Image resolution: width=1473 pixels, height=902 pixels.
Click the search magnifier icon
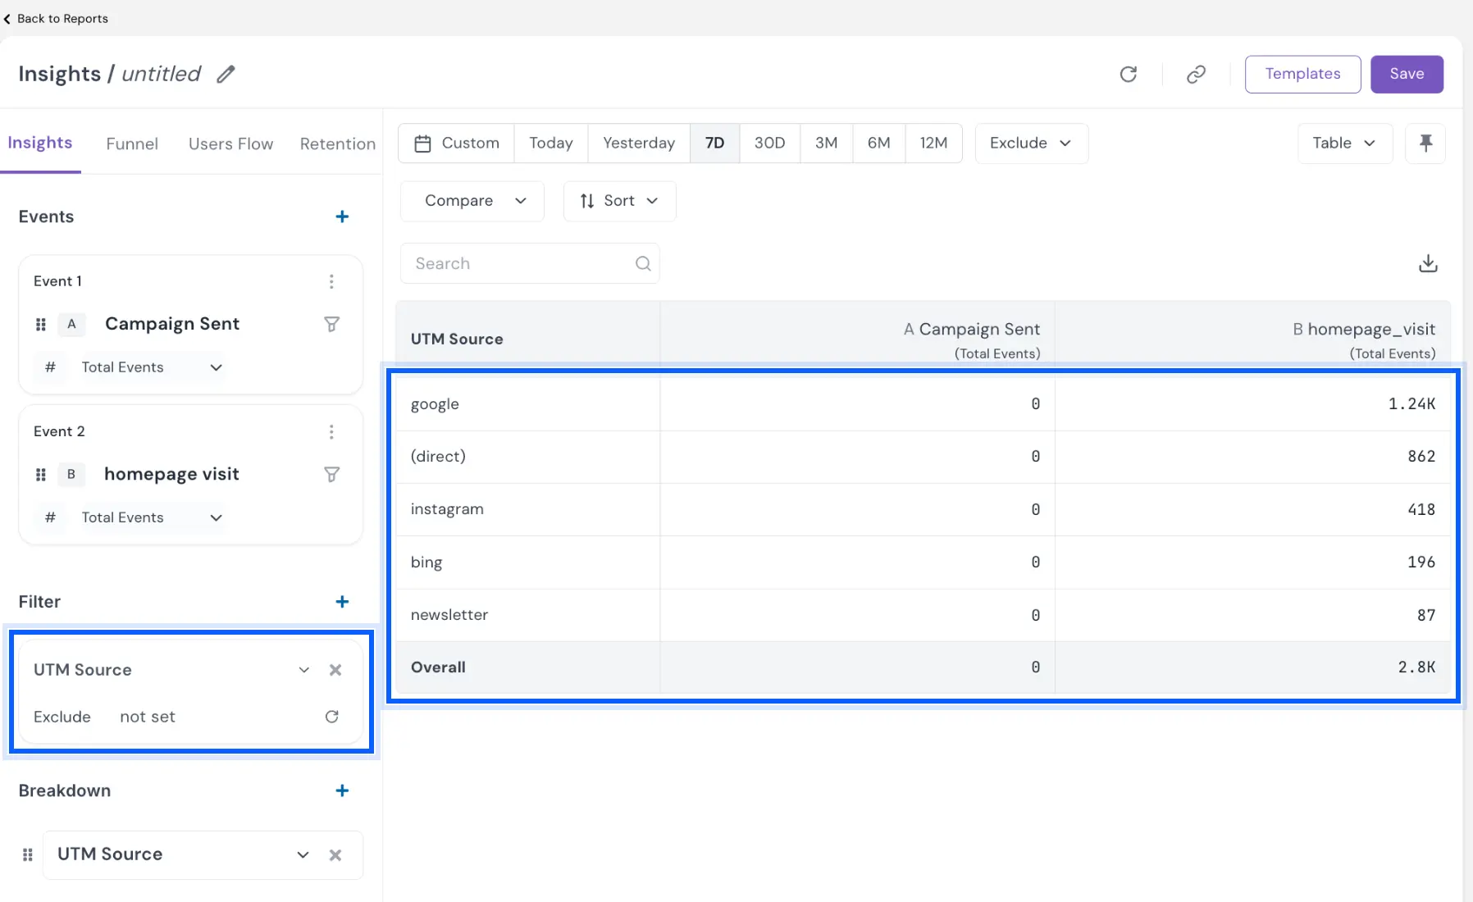tap(643, 263)
